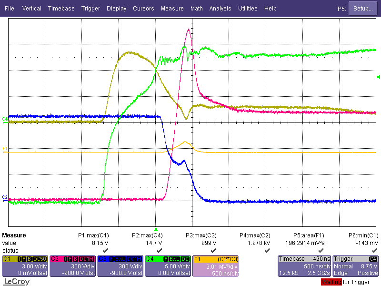Open the C3 channel descriptor box

[120, 266]
